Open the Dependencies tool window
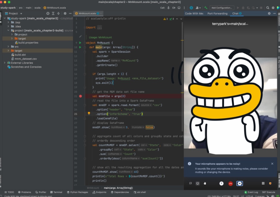The height and width of the screenshot is (197, 280). [x=120, y=192]
